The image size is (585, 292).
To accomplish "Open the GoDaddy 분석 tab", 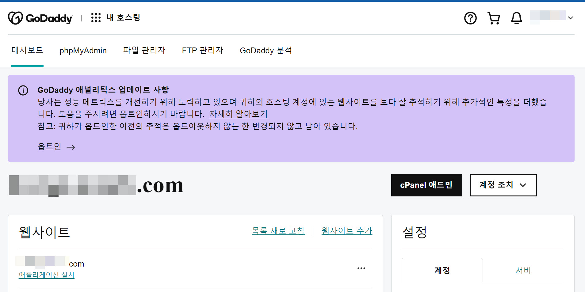I will (x=266, y=50).
